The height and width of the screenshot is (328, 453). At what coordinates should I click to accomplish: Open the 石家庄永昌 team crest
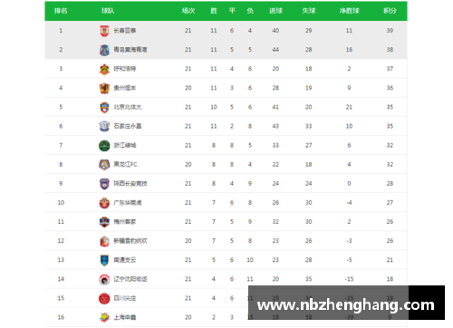104,126
